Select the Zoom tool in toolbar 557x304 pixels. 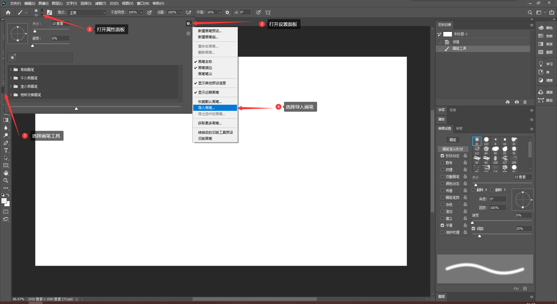pyautogui.click(x=6, y=180)
